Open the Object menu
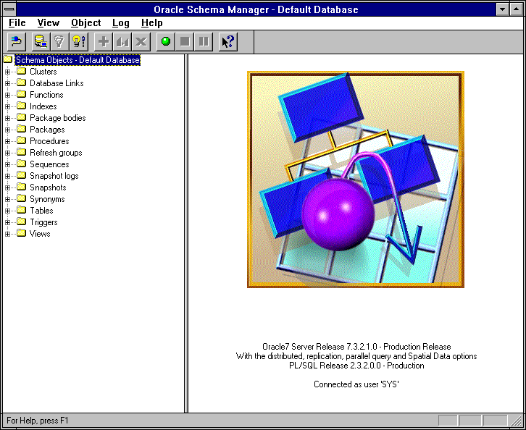Screen dimensions: 526x430 86,23
